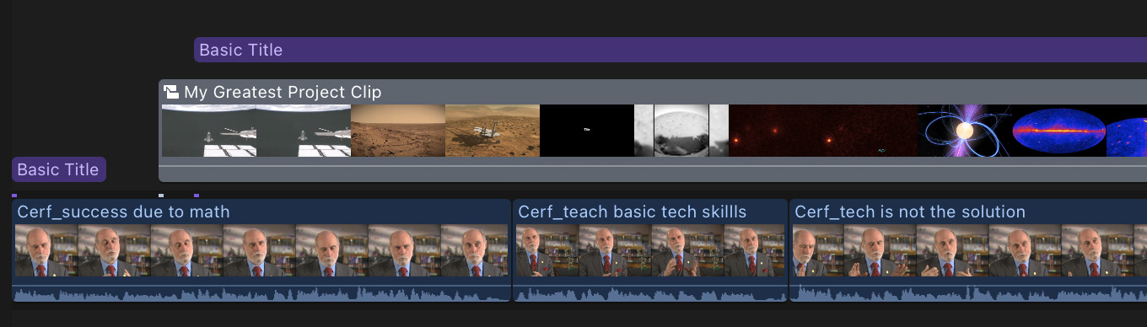The width and height of the screenshot is (1147, 327).
Task: Click the pulsar magnetic field thumbnail
Action: point(965,131)
